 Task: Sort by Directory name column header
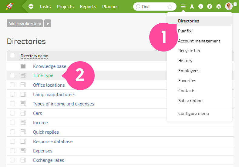(34, 56)
